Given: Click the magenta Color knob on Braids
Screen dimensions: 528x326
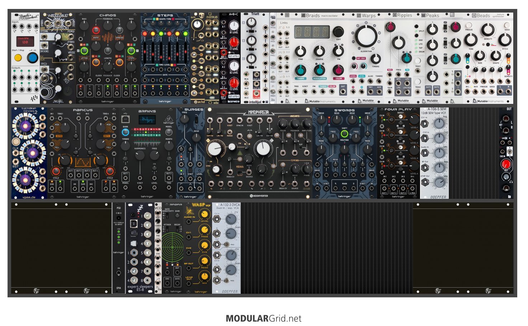Looking at the screenshot, I should tap(338, 70).
